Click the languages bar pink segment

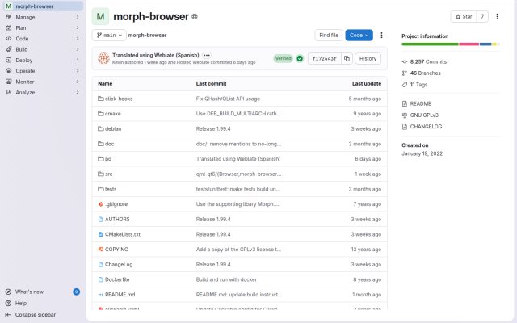tap(469, 44)
